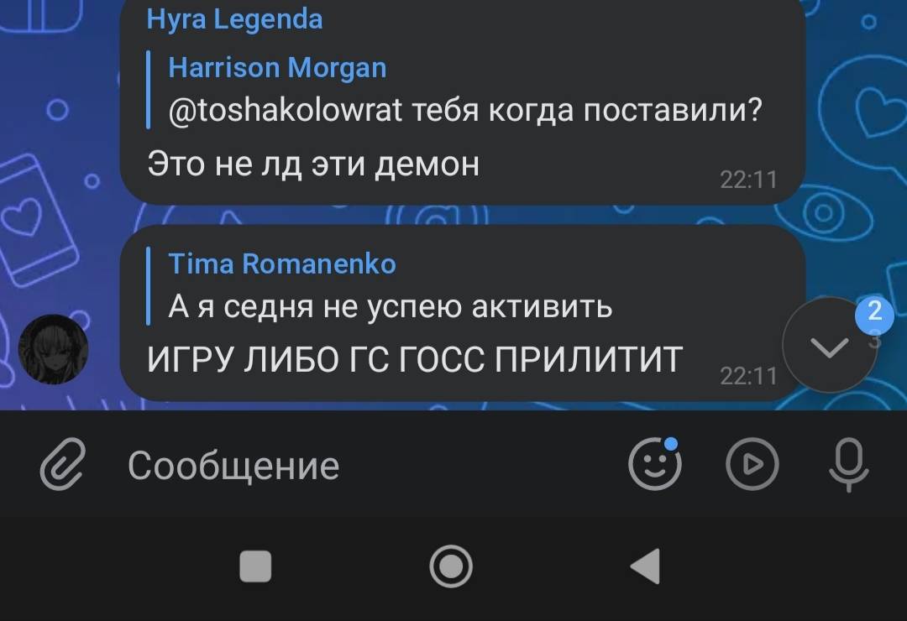Follow the @toshakolowrat mention link
The image size is (907, 621).
click(x=285, y=109)
